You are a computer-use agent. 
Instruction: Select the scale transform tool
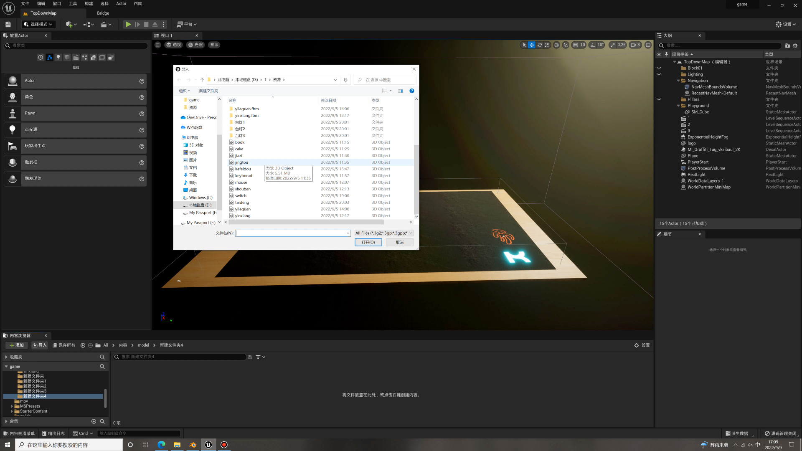click(547, 45)
